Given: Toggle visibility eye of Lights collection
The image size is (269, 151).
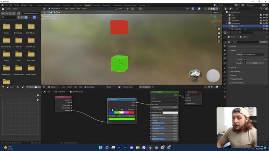Looking at the screenshot, I should tap(264, 18).
